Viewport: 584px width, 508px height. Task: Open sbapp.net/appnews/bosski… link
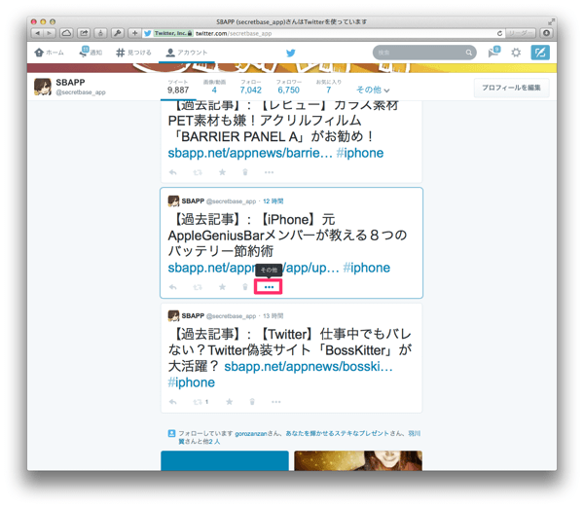pyautogui.click(x=308, y=367)
